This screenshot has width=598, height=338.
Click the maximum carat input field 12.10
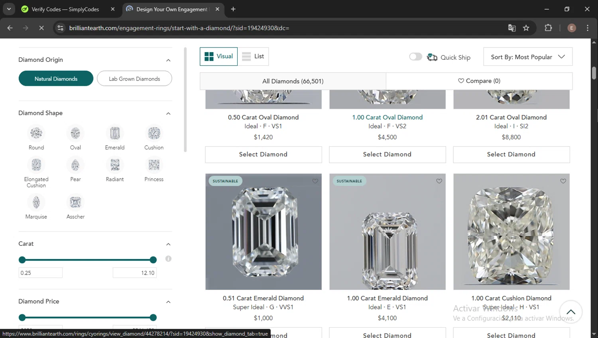135,273
